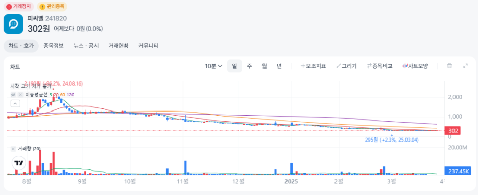Open the 그리기 drawing tools
The height and width of the screenshot is (195, 478).
346,66
